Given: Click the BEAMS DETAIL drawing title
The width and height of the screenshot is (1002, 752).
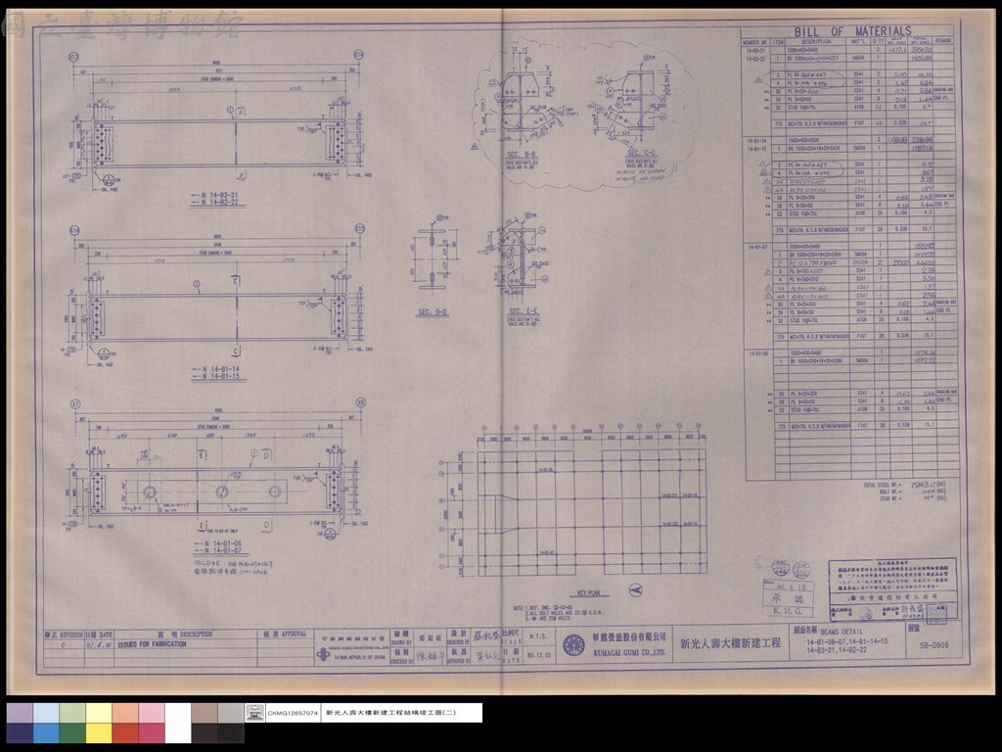Looking at the screenshot, I should pos(841,632).
